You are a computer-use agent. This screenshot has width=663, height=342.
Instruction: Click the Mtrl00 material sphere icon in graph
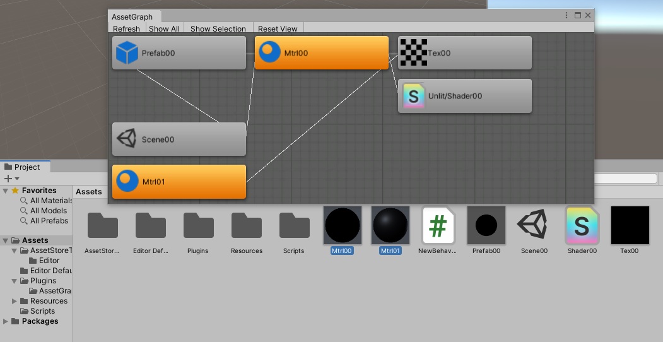[x=269, y=52]
